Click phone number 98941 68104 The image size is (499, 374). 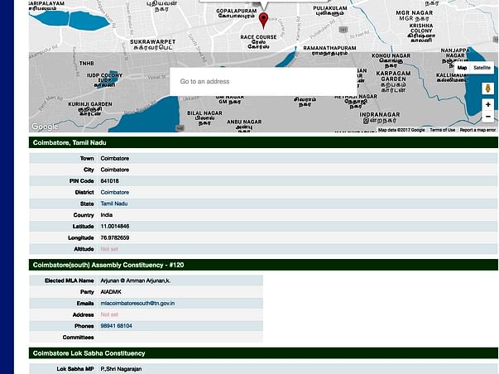pos(116,326)
